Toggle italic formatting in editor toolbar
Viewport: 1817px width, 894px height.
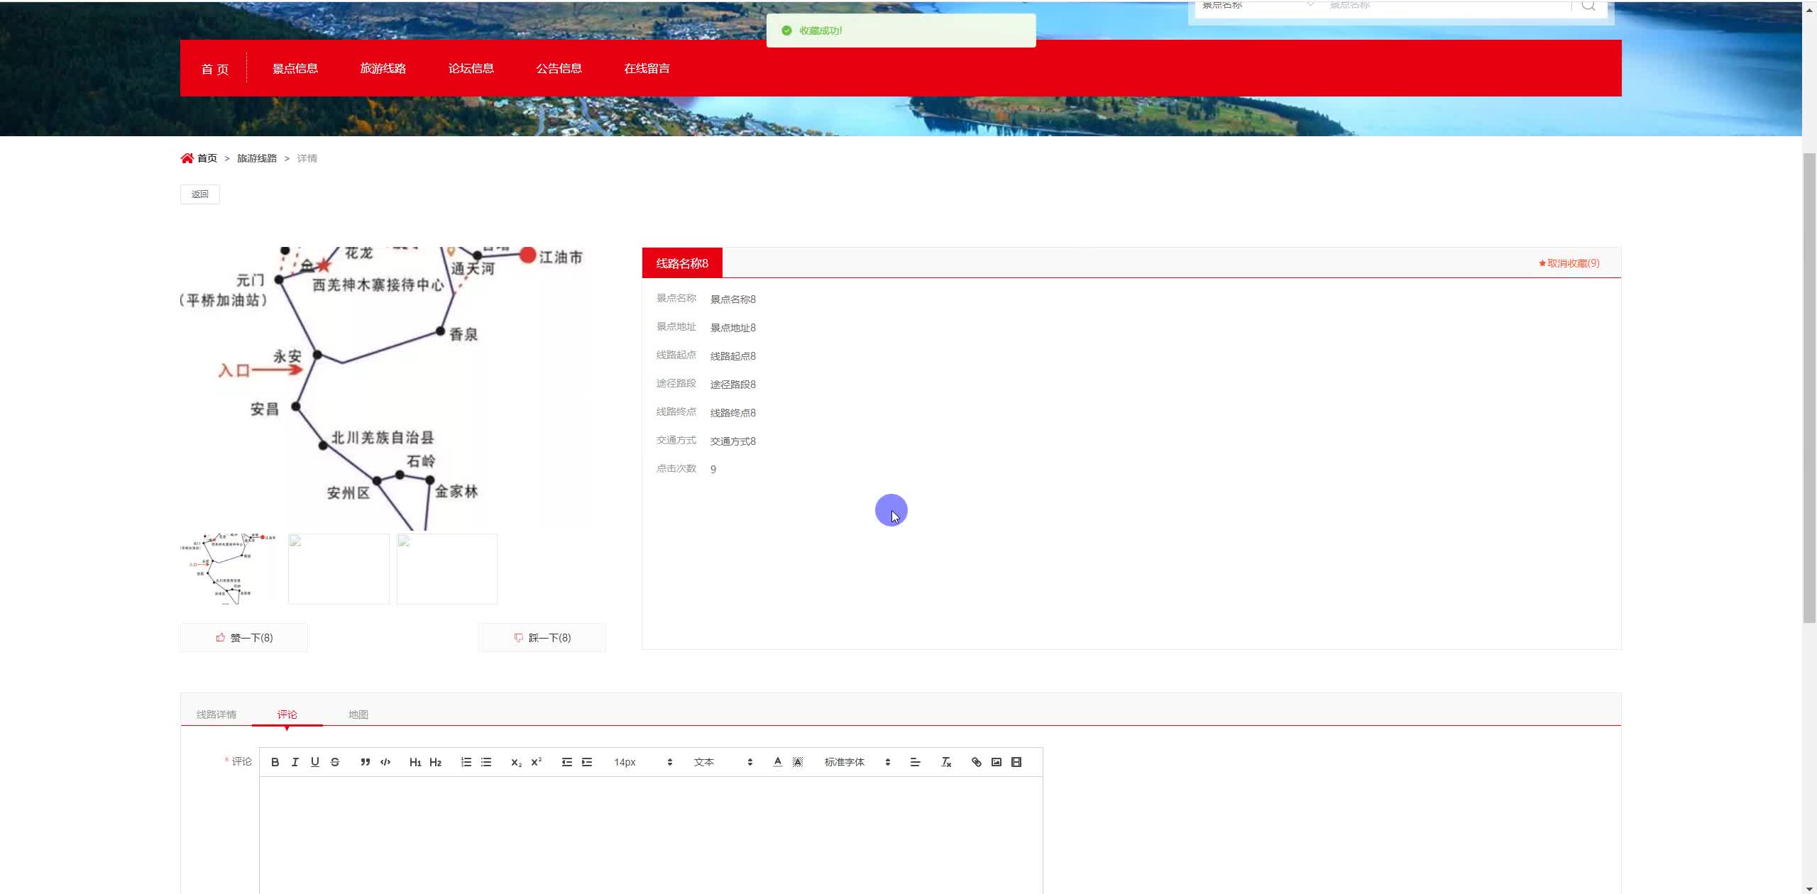pyautogui.click(x=295, y=762)
